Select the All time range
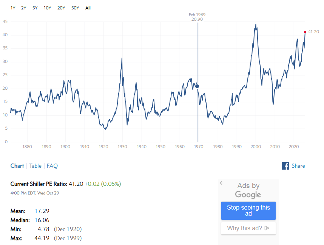 pyautogui.click(x=88, y=8)
